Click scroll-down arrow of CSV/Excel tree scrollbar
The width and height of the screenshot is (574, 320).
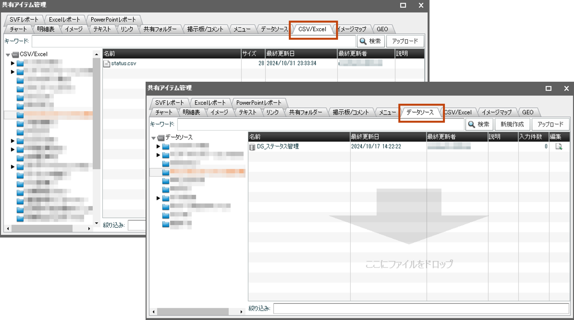tap(97, 223)
